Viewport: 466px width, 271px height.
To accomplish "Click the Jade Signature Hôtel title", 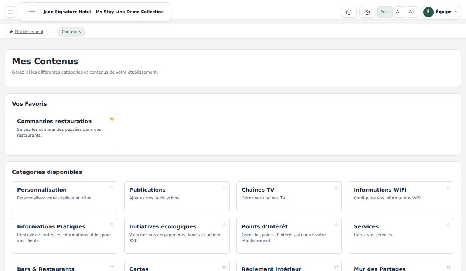I will 104,12.
